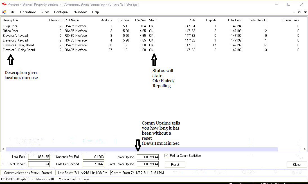Click the Comm Uptime field
The width and height of the screenshot is (308, 184).
click(x=148, y=157)
